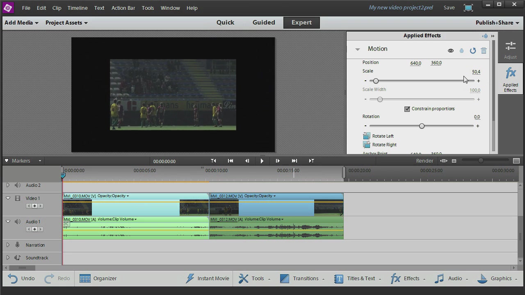Step forward one frame
525x295 pixels.
click(x=277, y=161)
